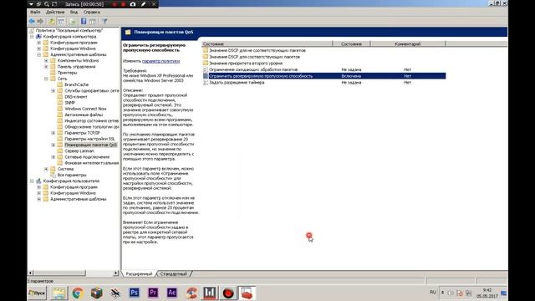Expand the Сетевые подключения node

coord(53,157)
